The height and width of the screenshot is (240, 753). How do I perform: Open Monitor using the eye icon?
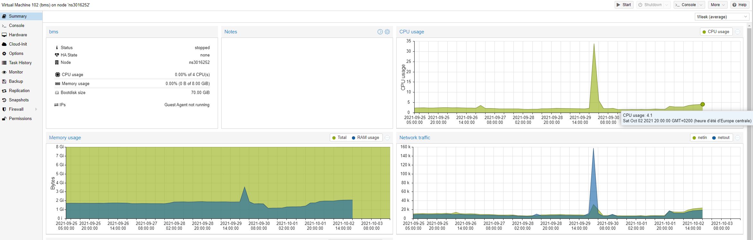point(4,72)
